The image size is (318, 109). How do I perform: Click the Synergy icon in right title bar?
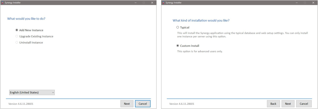163,3
